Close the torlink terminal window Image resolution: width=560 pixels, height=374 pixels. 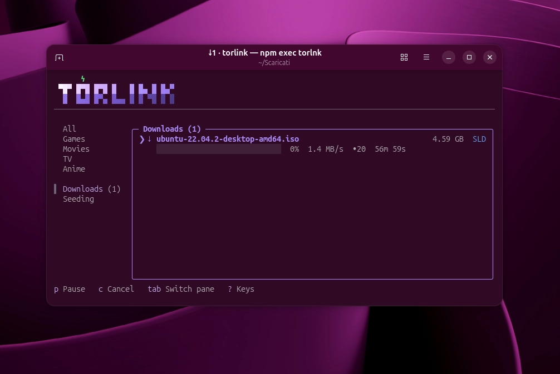pyautogui.click(x=490, y=57)
